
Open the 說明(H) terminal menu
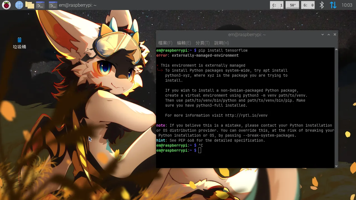pos(221,43)
